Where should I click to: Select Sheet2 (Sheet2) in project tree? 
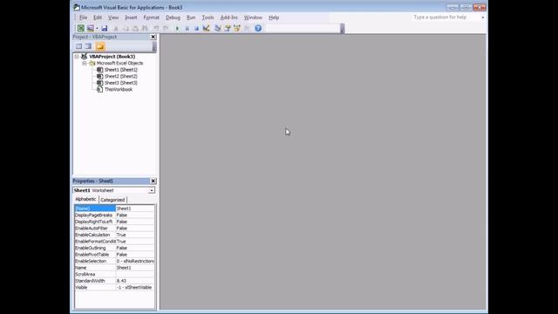click(120, 76)
